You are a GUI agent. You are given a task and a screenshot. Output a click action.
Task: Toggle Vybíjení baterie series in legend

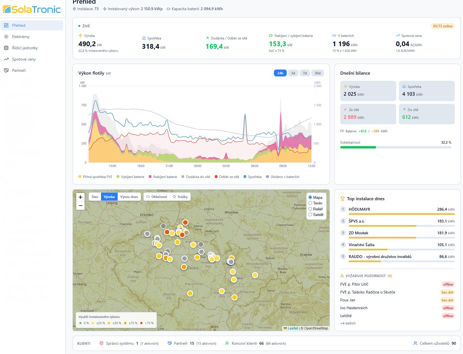pyautogui.click(x=130, y=177)
